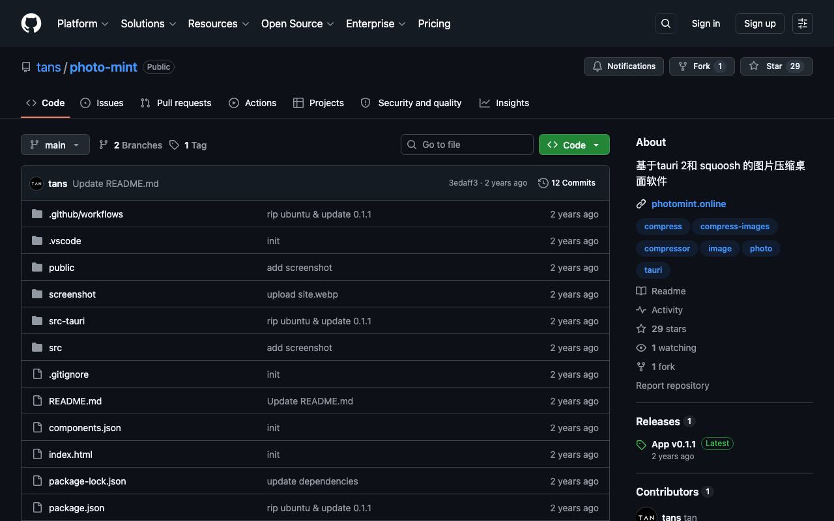View the 1 fork link in About

click(655, 367)
